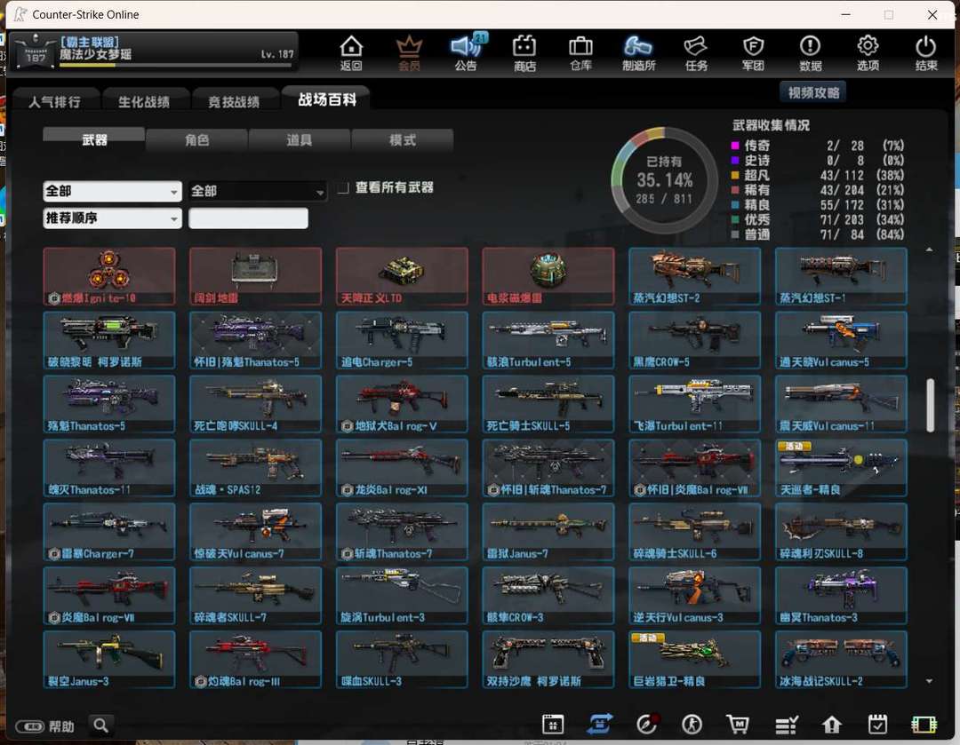
Task: Open the 商店 shop icon
Action: point(524,52)
